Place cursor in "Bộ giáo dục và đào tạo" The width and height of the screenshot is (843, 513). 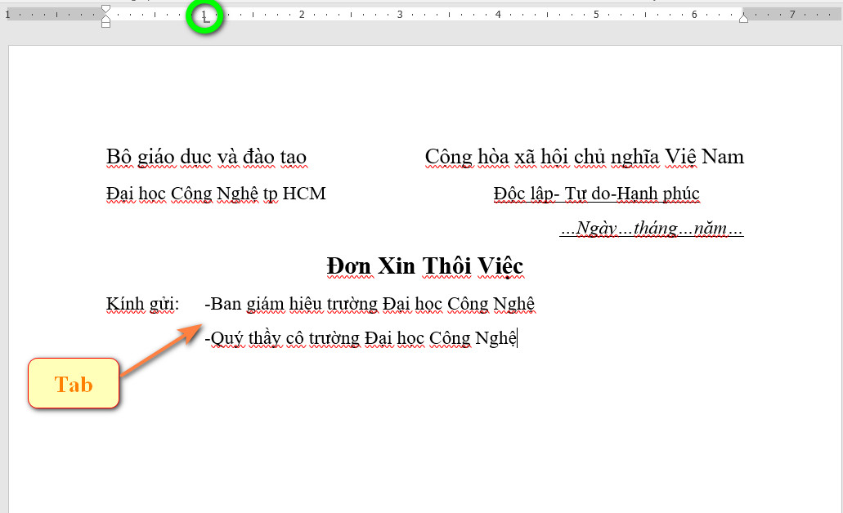point(206,158)
